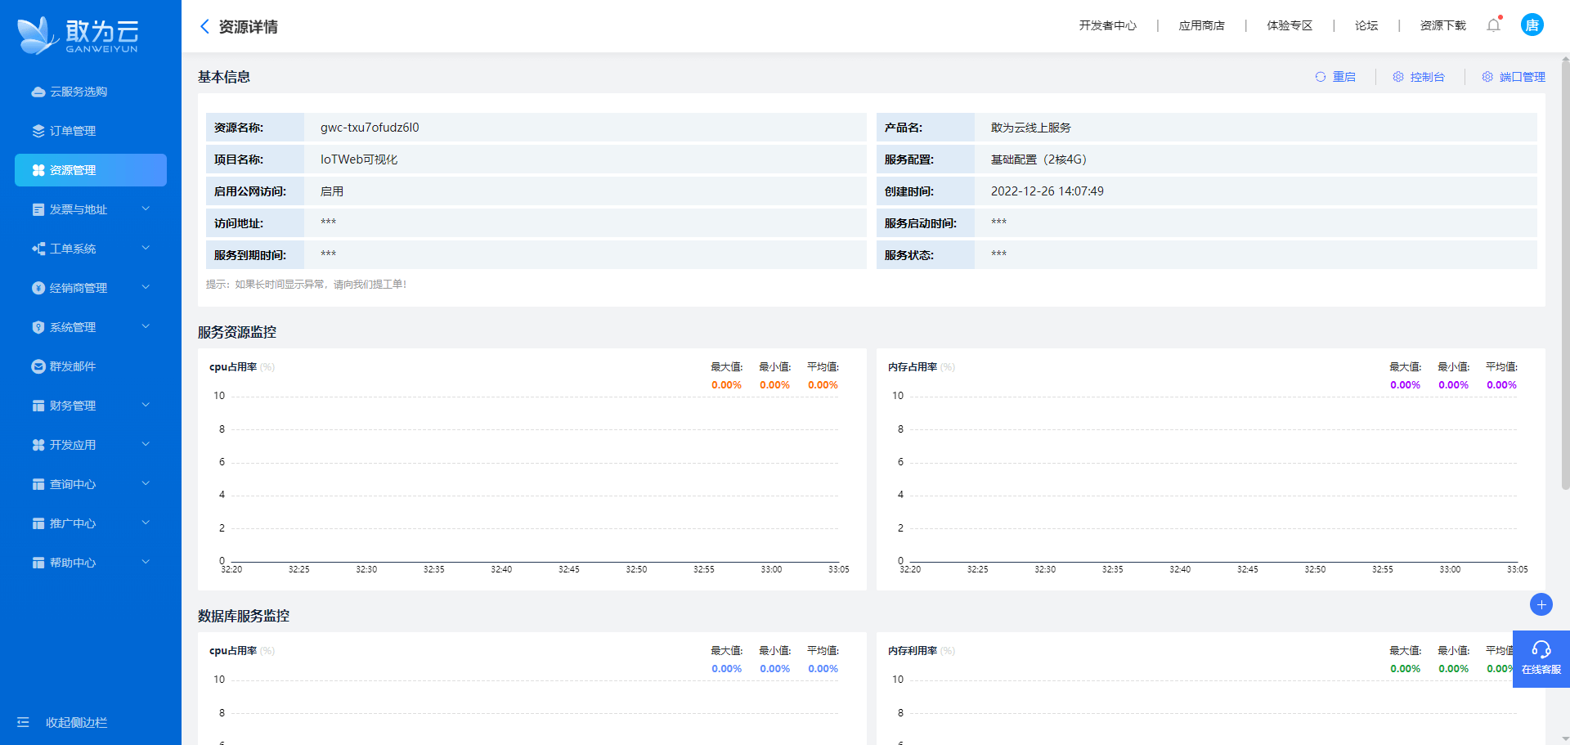Visit the 应用商店 top link
This screenshot has width=1570, height=745.
click(1201, 25)
